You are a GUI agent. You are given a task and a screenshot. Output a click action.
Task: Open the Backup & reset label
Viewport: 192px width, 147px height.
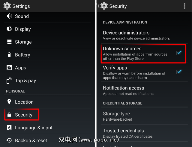point(31,141)
